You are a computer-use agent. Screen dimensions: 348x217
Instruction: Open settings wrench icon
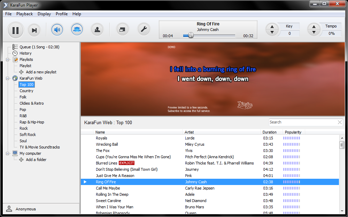144,29
